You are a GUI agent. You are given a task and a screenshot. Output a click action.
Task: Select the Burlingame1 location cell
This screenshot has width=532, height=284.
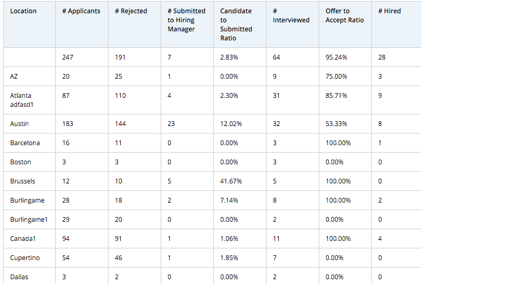[29, 220]
